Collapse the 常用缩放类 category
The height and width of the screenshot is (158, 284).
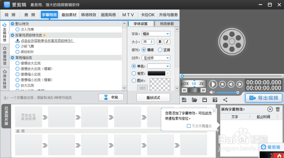(x=12, y=58)
